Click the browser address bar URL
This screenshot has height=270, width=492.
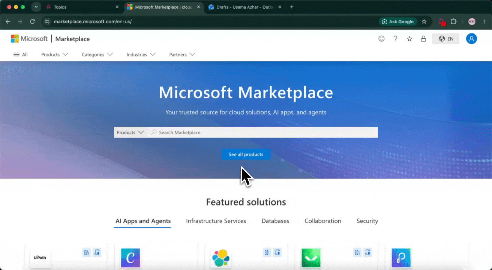pyautogui.click(x=93, y=22)
